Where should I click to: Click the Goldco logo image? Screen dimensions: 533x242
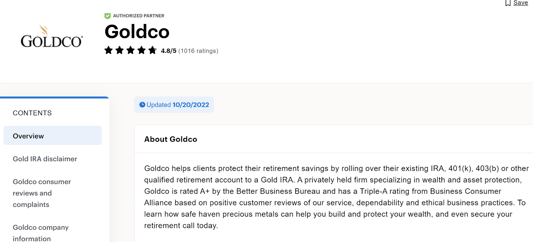(52, 37)
